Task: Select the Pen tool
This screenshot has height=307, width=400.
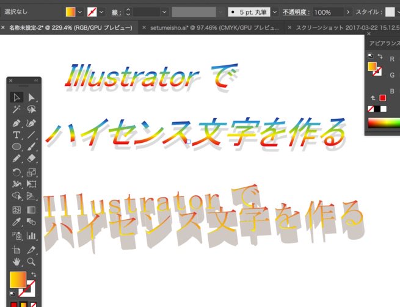Action: pyautogui.click(x=16, y=123)
